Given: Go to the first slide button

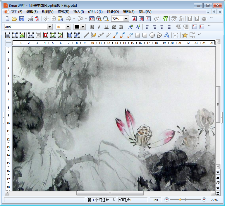Looking at the screenshot, I should click(x=218, y=172).
